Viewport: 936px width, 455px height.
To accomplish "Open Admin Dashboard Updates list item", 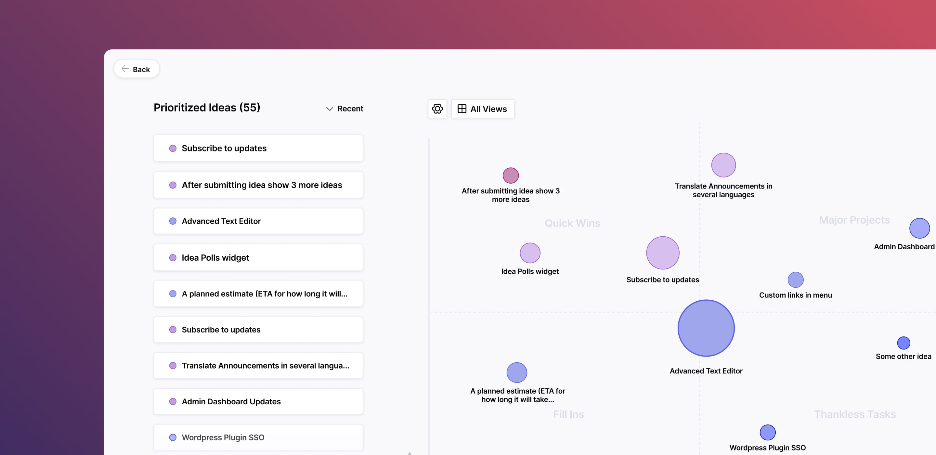I will point(258,402).
